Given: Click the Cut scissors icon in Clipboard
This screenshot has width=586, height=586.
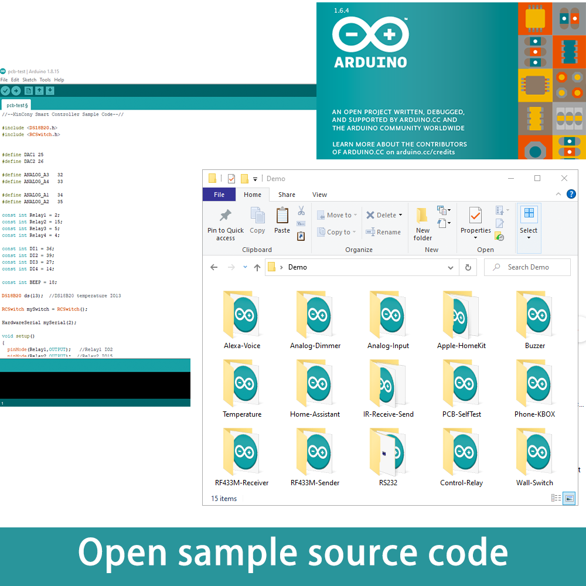Looking at the screenshot, I should (x=301, y=210).
